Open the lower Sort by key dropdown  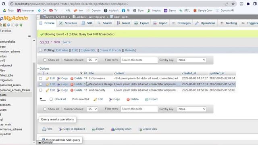[191, 109]
